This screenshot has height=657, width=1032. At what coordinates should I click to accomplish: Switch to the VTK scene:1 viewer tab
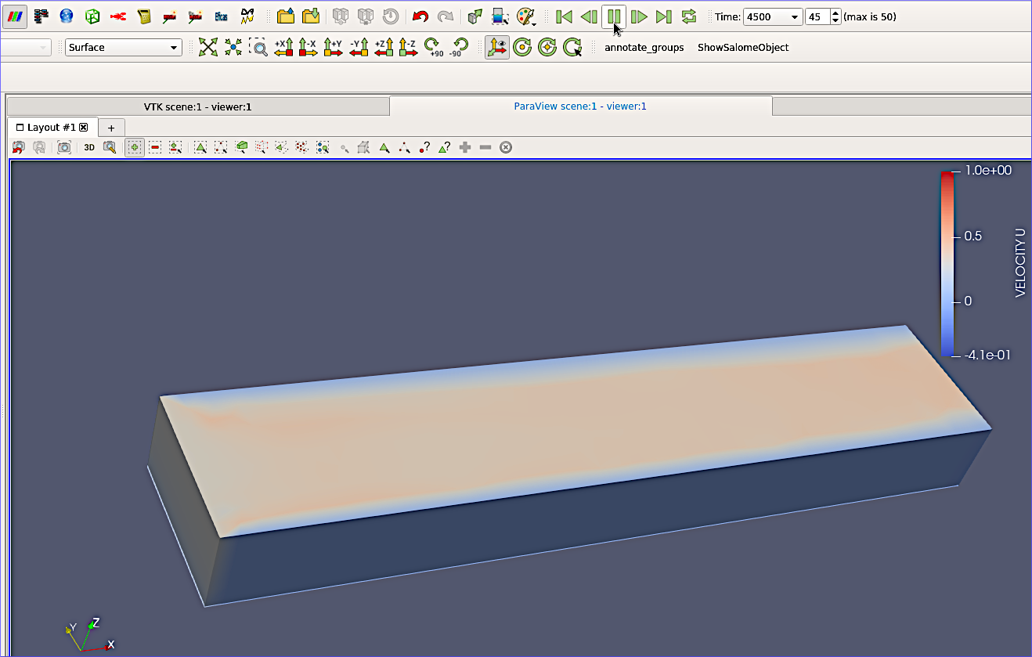tap(198, 105)
